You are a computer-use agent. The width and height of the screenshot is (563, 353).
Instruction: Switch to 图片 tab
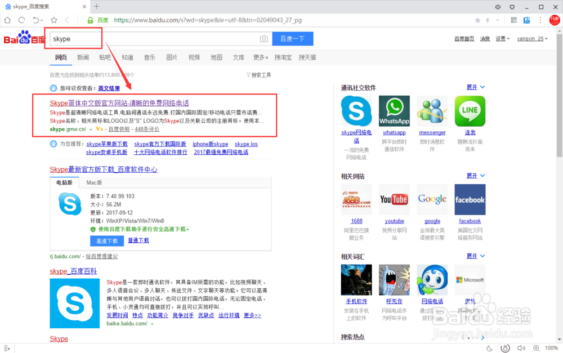[x=172, y=57]
